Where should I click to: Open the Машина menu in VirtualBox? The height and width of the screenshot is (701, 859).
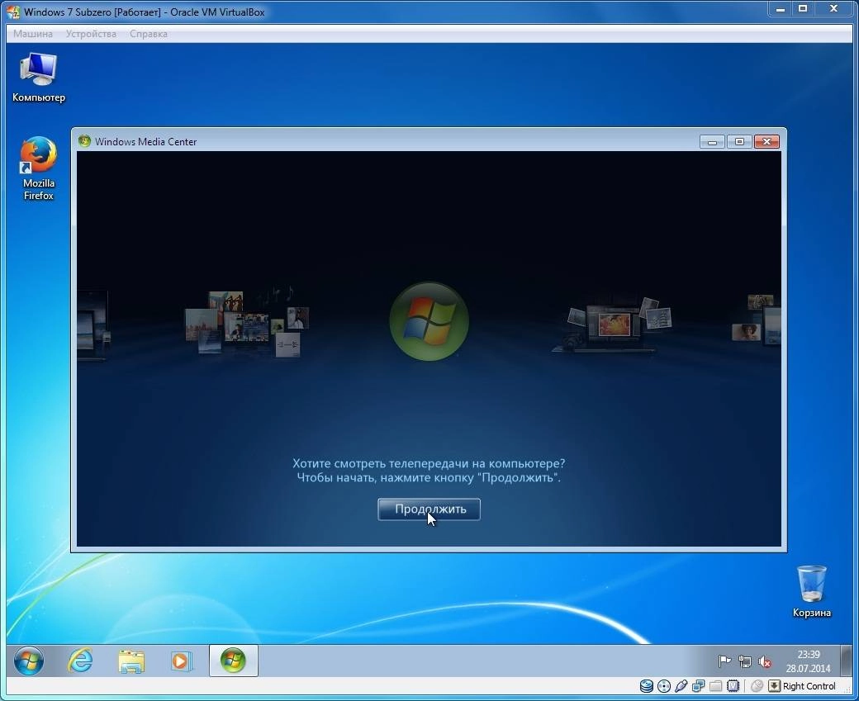(x=33, y=34)
